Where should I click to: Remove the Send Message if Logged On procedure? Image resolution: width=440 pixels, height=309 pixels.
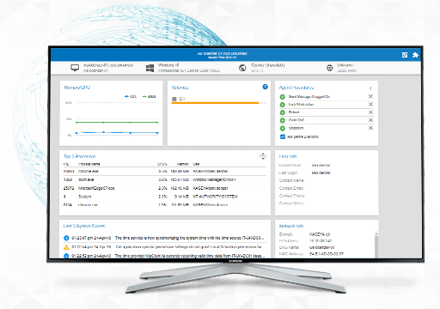[x=370, y=96]
